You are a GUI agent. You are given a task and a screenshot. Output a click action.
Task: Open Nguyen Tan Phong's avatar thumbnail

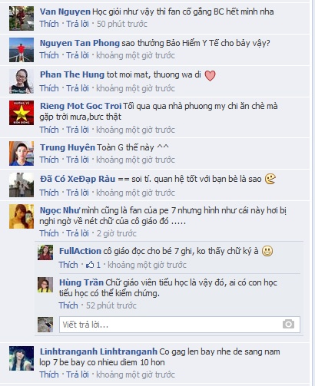click(x=22, y=50)
